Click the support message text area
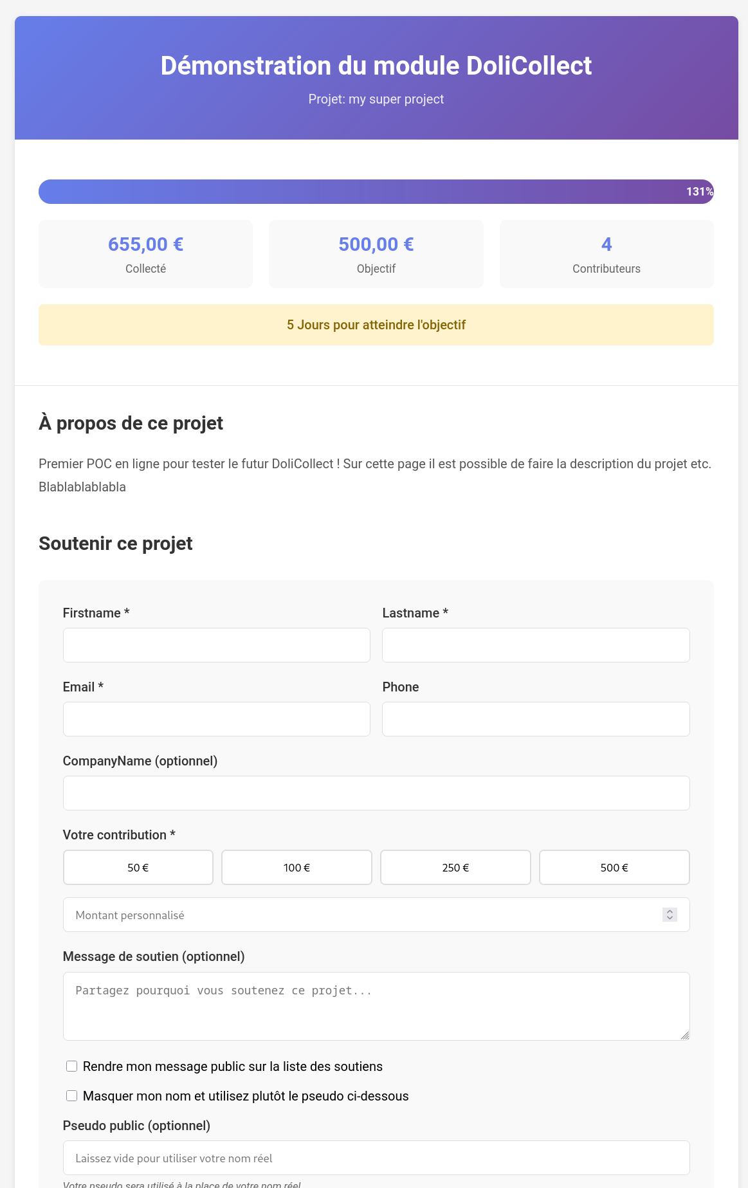 point(376,1006)
